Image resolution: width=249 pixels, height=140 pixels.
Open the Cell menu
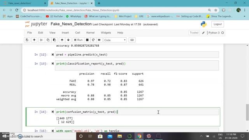pyautogui.click(x=78, y=33)
